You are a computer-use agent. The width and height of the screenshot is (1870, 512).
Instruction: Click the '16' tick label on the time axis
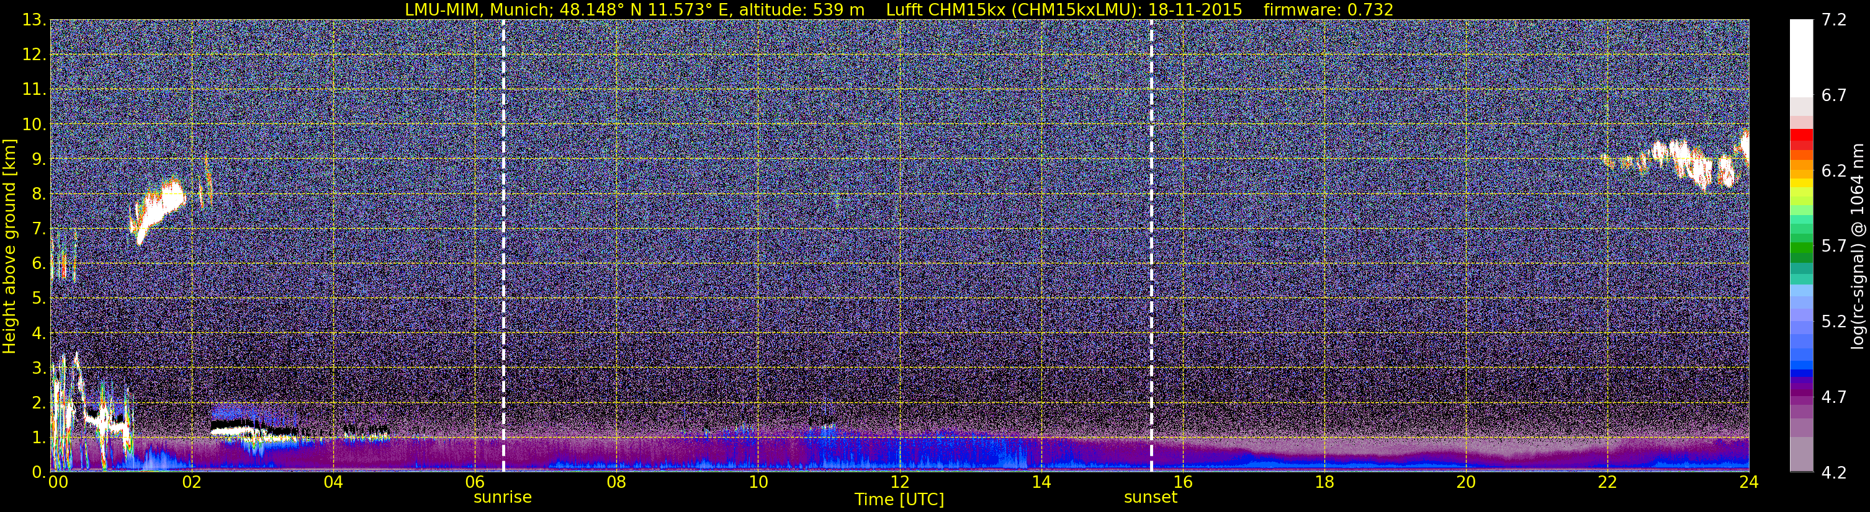coord(1182,482)
